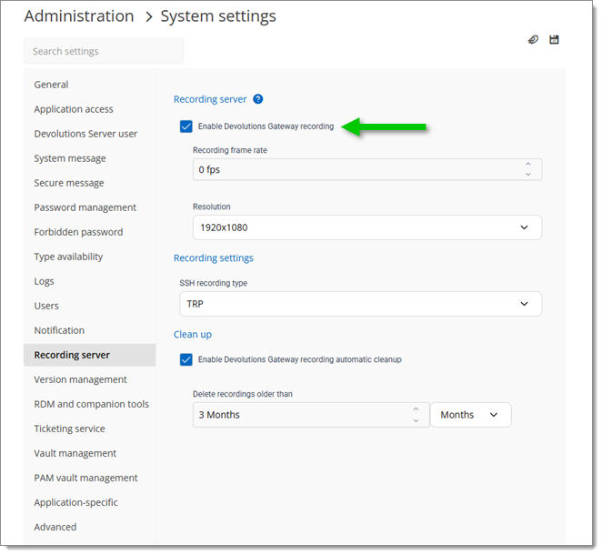Open the SSH recording type dropdown
Screen dimensions: 602x555
click(x=360, y=304)
